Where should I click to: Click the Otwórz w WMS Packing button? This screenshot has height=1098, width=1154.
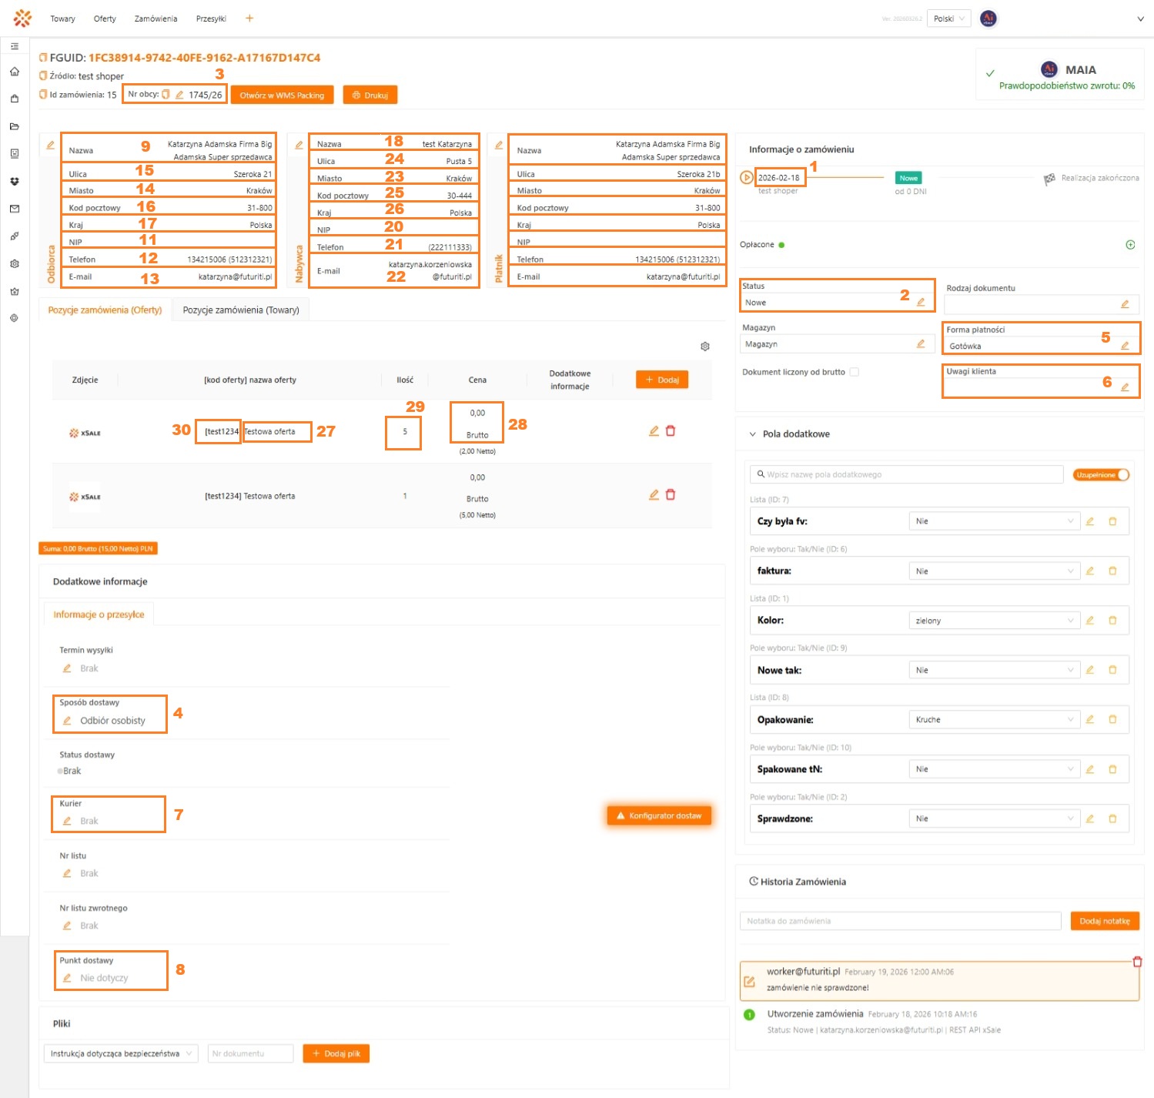[x=282, y=95]
